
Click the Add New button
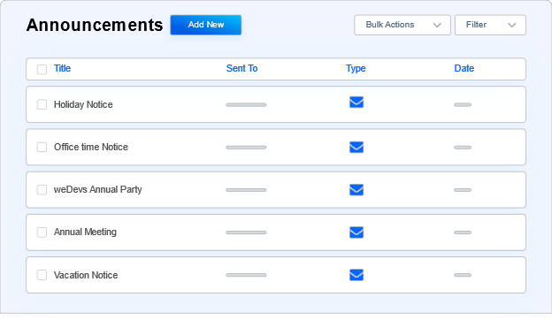click(x=206, y=25)
